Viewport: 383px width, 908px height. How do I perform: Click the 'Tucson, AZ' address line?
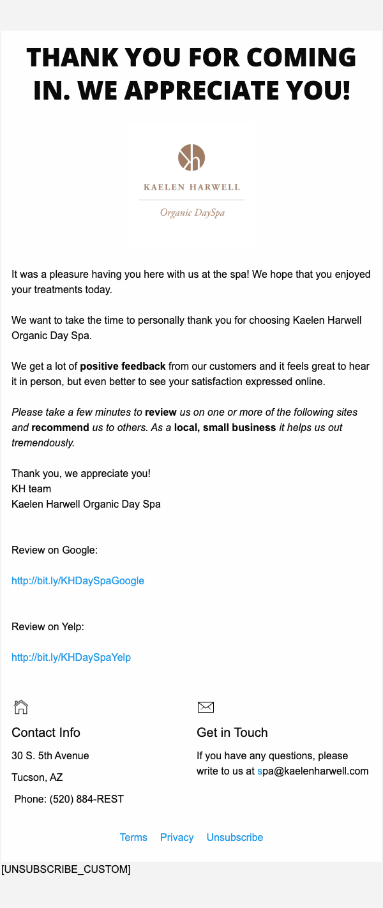[x=37, y=778]
